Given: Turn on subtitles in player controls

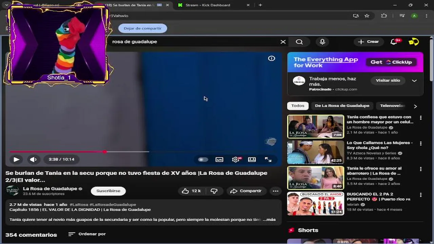Looking at the screenshot, I should [x=219, y=160].
